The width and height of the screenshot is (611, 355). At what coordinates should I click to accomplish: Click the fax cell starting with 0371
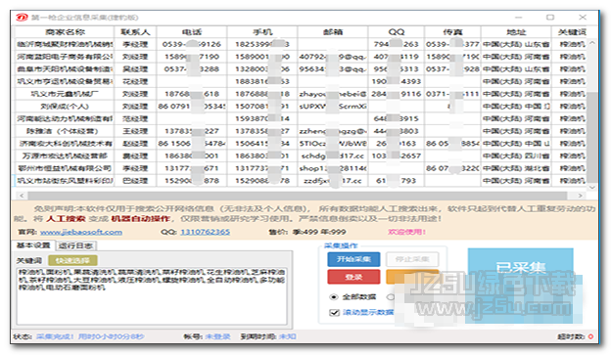pyautogui.click(x=452, y=94)
